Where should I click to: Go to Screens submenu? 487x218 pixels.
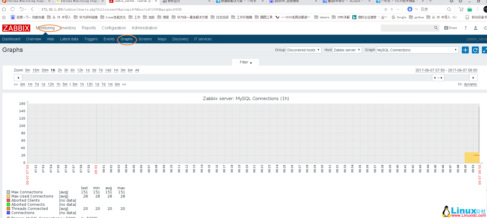pyautogui.click(x=145, y=39)
